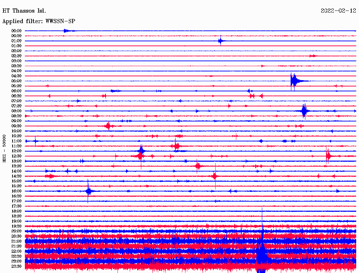359x273 pixels.
Task: Select the 18:00 time label
Action: 16,211
